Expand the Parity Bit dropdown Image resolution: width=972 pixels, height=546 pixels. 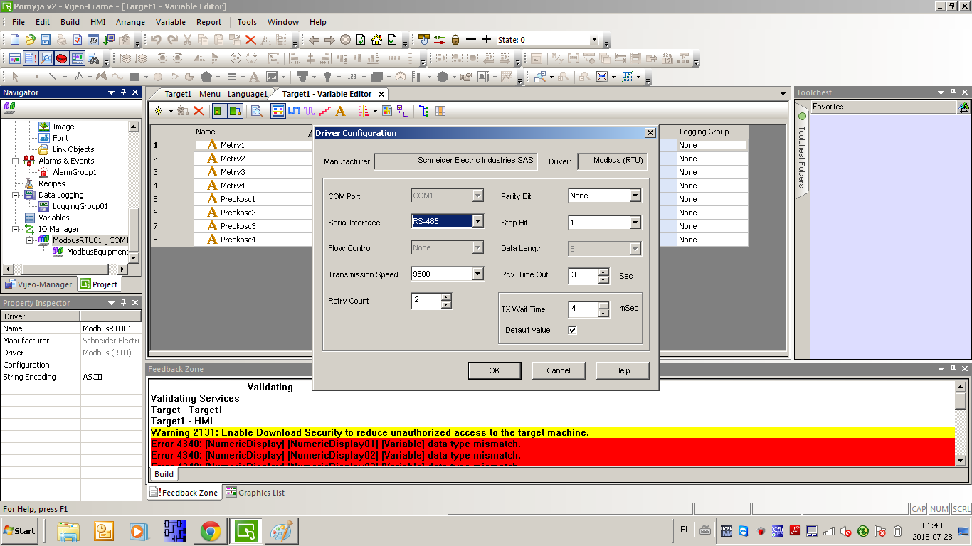pyautogui.click(x=635, y=196)
